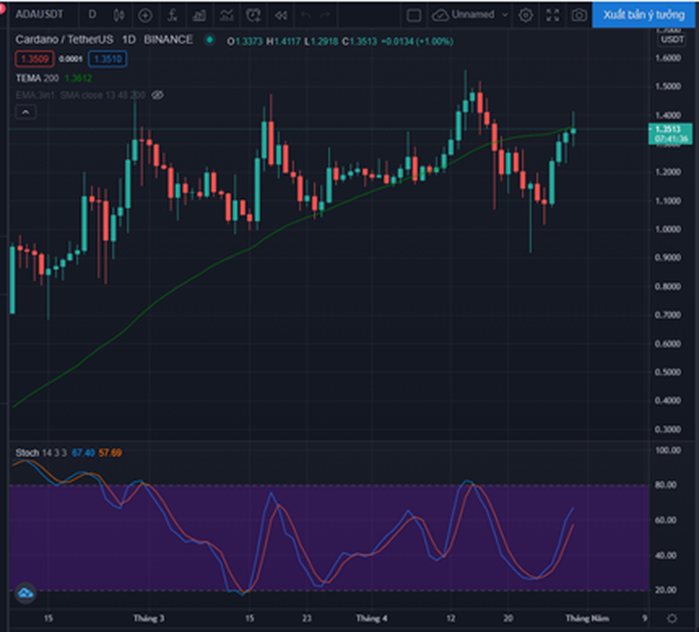The height and width of the screenshot is (632, 699).
Task: Click the bar replay rewind icon
Action: [x=281, y=15]
